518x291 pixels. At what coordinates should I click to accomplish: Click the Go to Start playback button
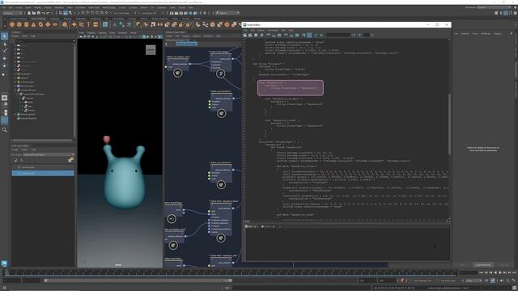pyautogui.click(x=481, y=272)
